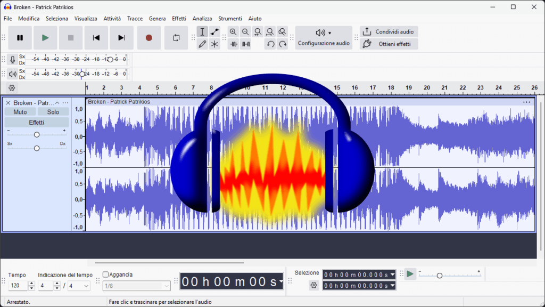Click the Condividi audio button
This screenshot has height=307, width=545.
[x=389, y=31]
